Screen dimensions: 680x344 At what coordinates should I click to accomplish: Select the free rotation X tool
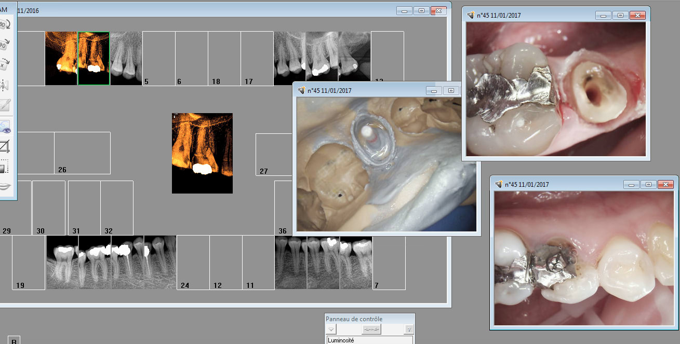click(x=4, y=64)
